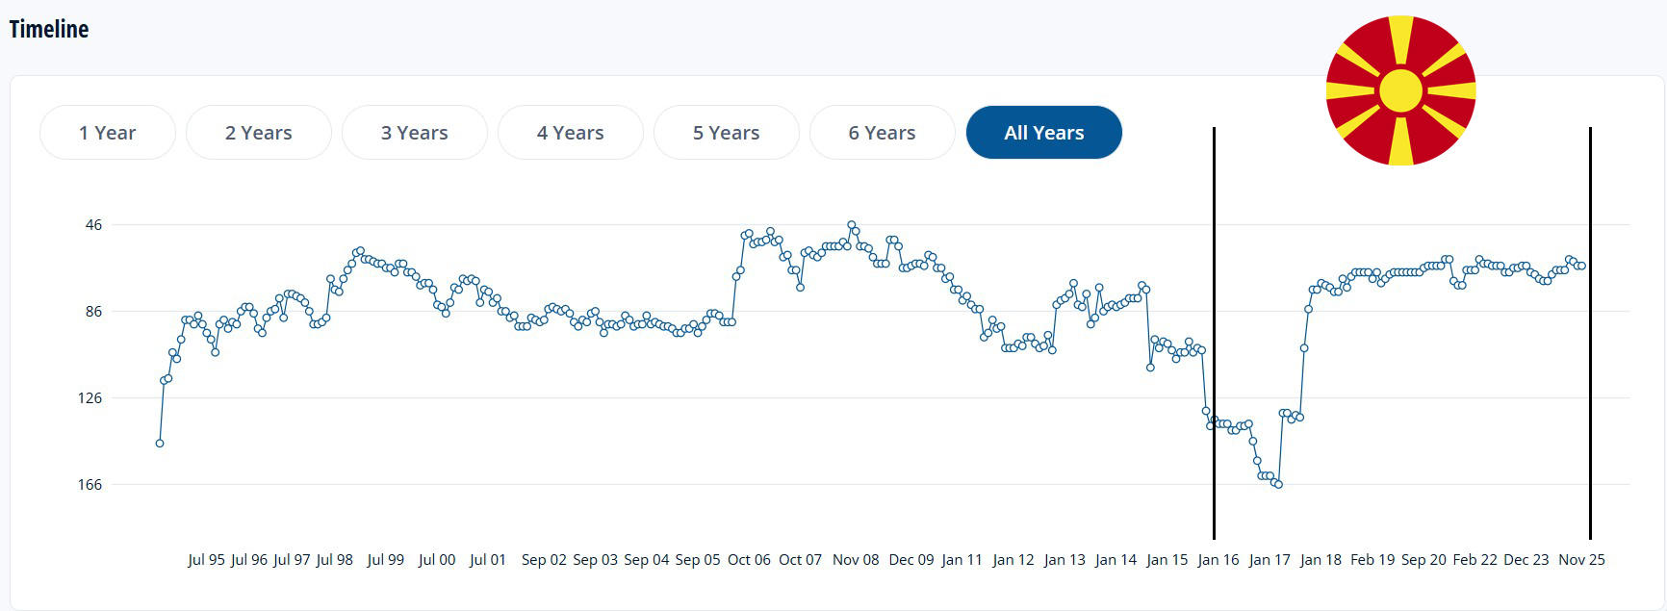Select the 5 Years range button
Screen dimensions: 1667x611
tap(726, 133)
